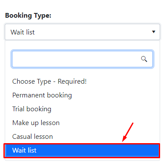Reset the selection to Choose Type - Required!
167x166 pixels.
82,81
